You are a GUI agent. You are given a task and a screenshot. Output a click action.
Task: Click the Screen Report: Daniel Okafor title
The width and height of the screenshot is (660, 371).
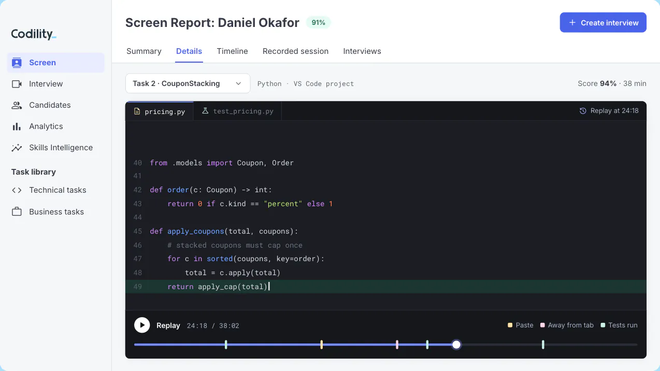coord(212,23)
